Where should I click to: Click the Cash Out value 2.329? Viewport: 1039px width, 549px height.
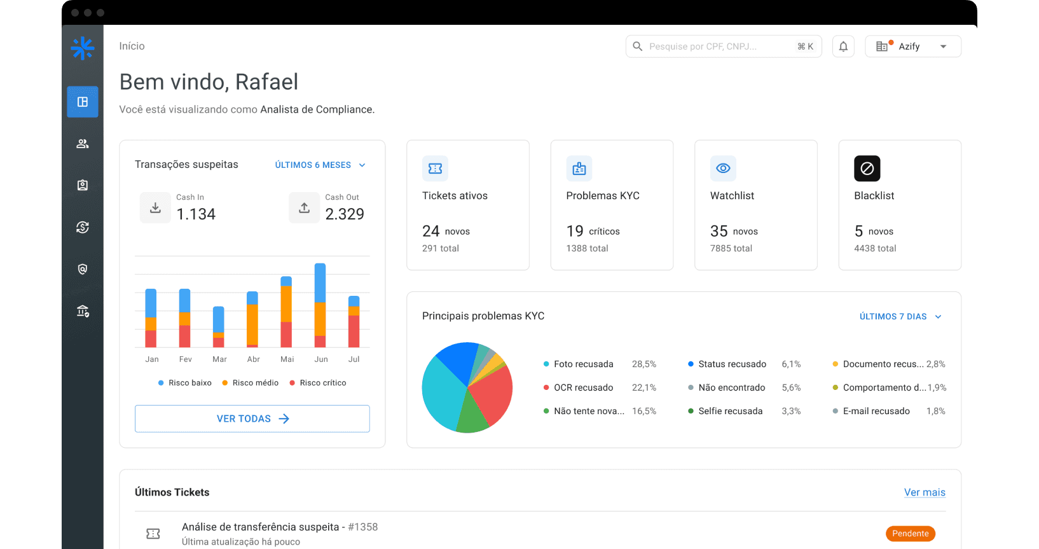tap(345, 214)
